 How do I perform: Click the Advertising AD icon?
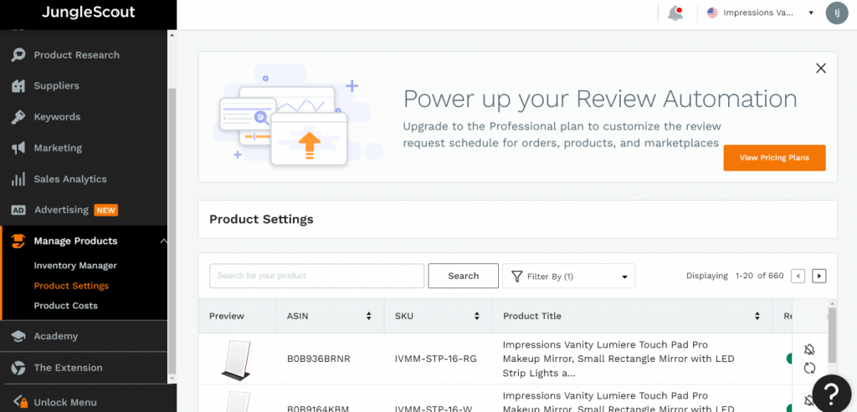18,210
